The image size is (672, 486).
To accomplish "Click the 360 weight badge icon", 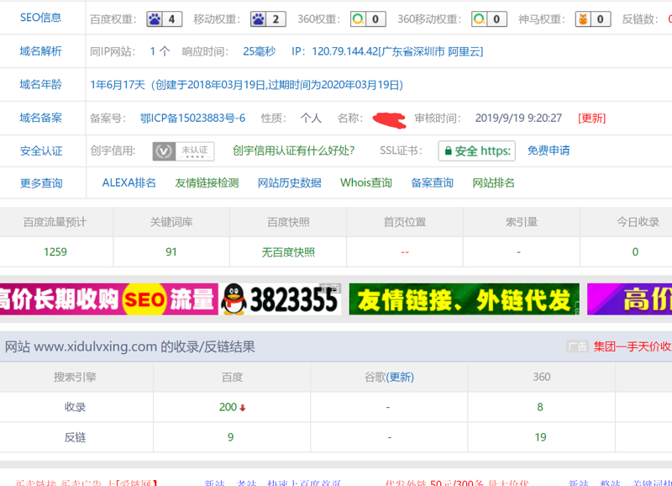I will pyautogui.click(x=368, y=18).
